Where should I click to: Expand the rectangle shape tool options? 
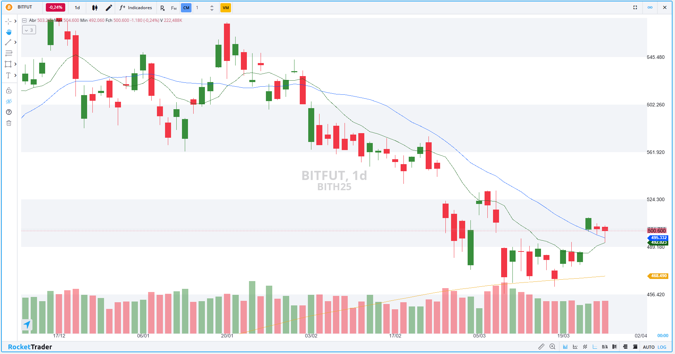coord(15,64)
